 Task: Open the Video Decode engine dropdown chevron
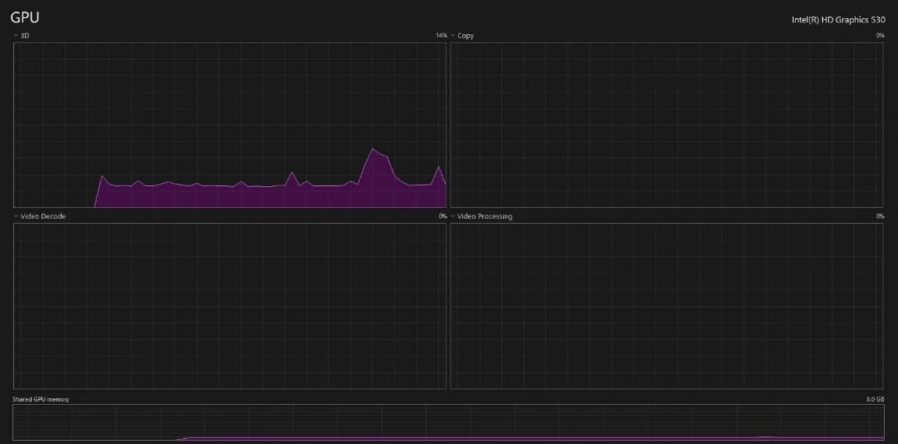point(16,216)
